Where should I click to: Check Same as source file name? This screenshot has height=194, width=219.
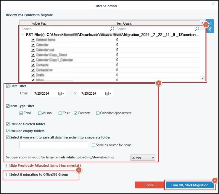93,145
